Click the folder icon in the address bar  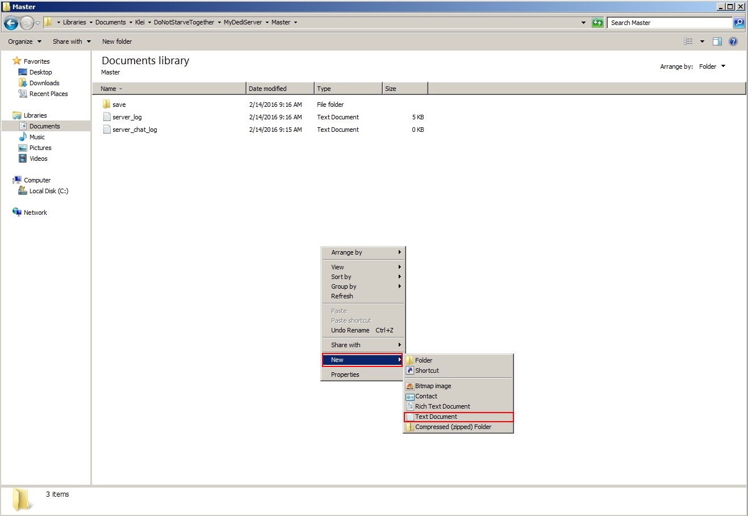(x=48, y=23)
